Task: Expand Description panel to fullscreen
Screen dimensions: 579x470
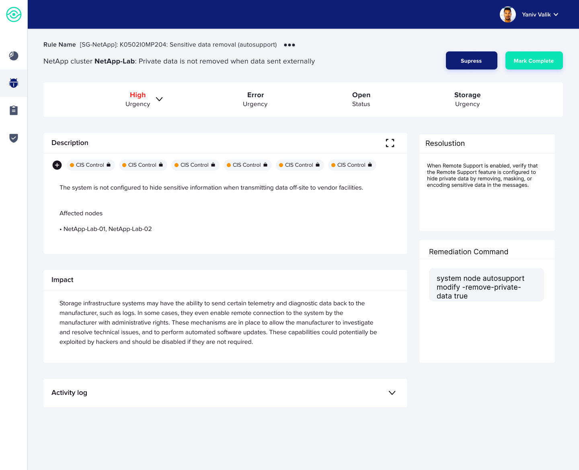Action: click(x=390, y=143)
